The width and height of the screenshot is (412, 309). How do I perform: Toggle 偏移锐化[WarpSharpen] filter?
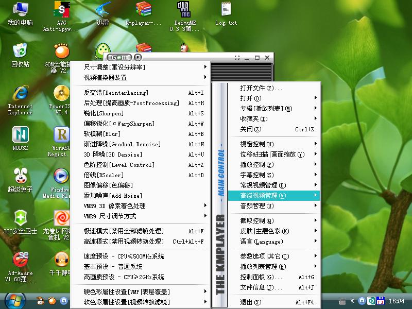coord(141,124)
